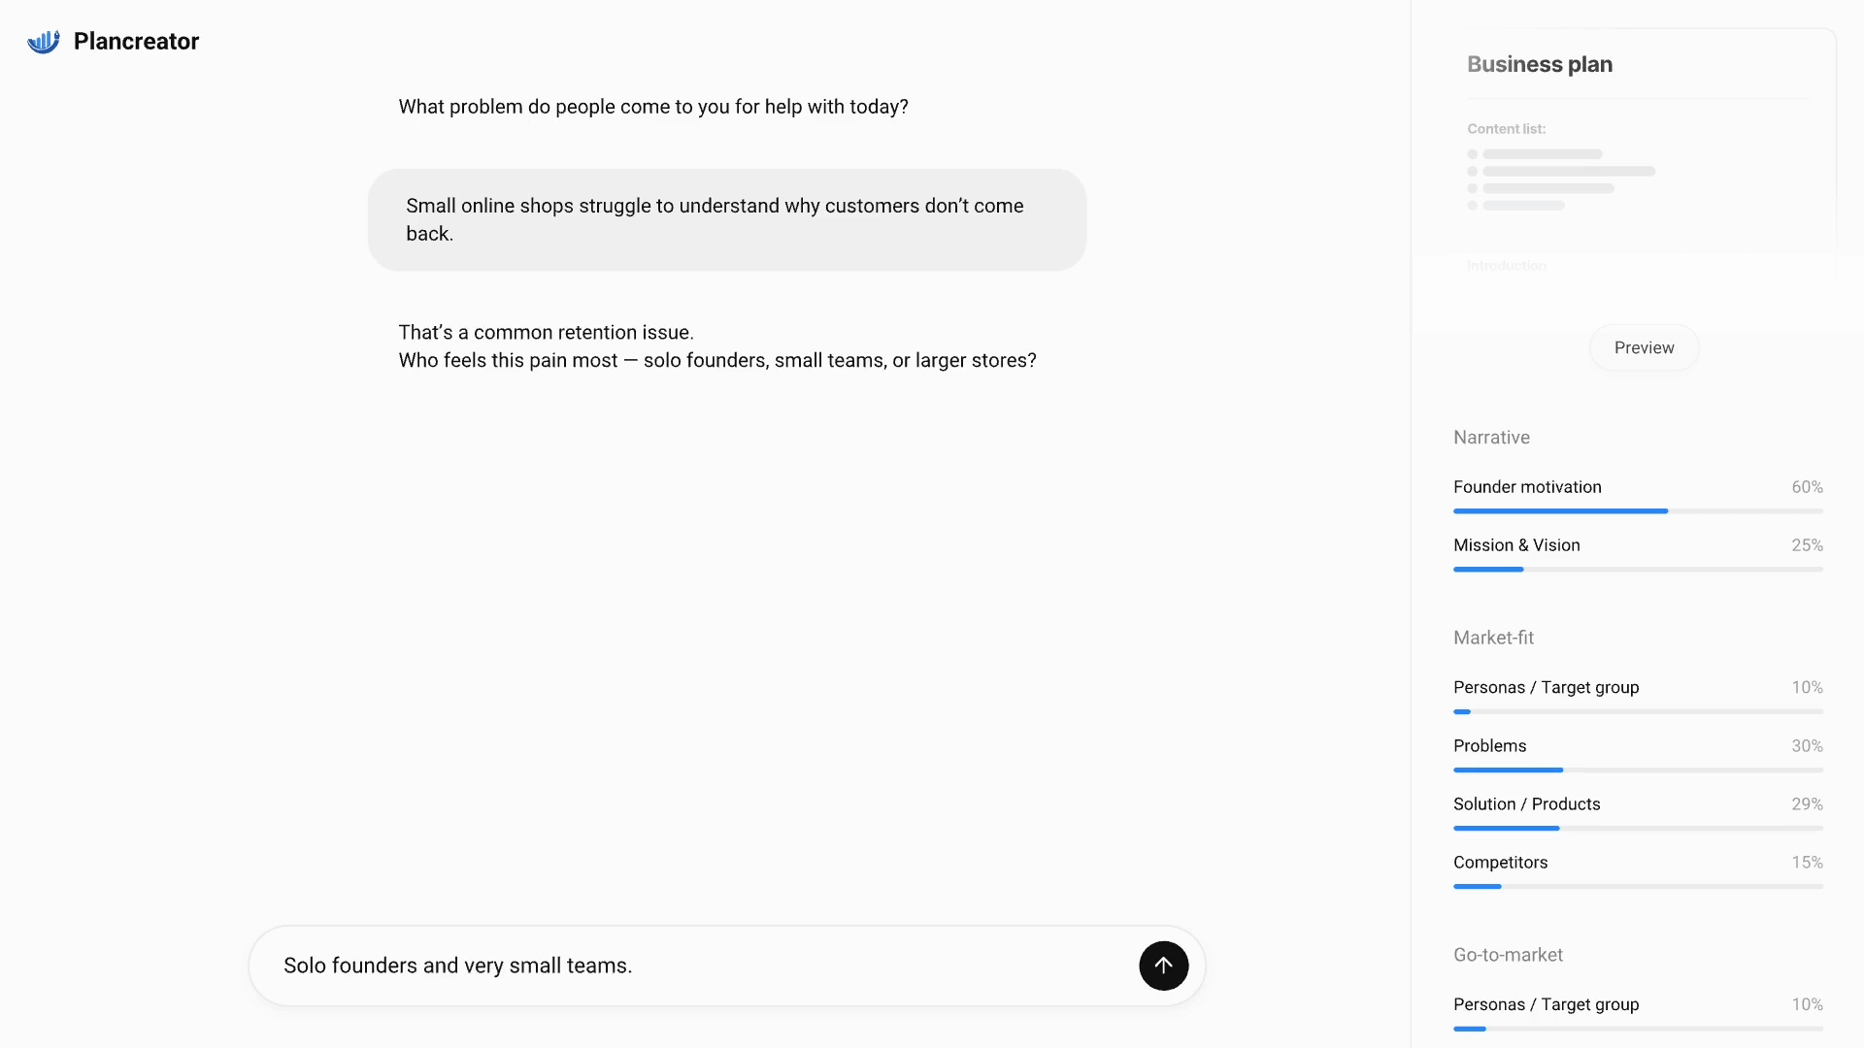Click the Market-fit section heading
This screenshot has width=1864, height=1048.
(1493, 638)
